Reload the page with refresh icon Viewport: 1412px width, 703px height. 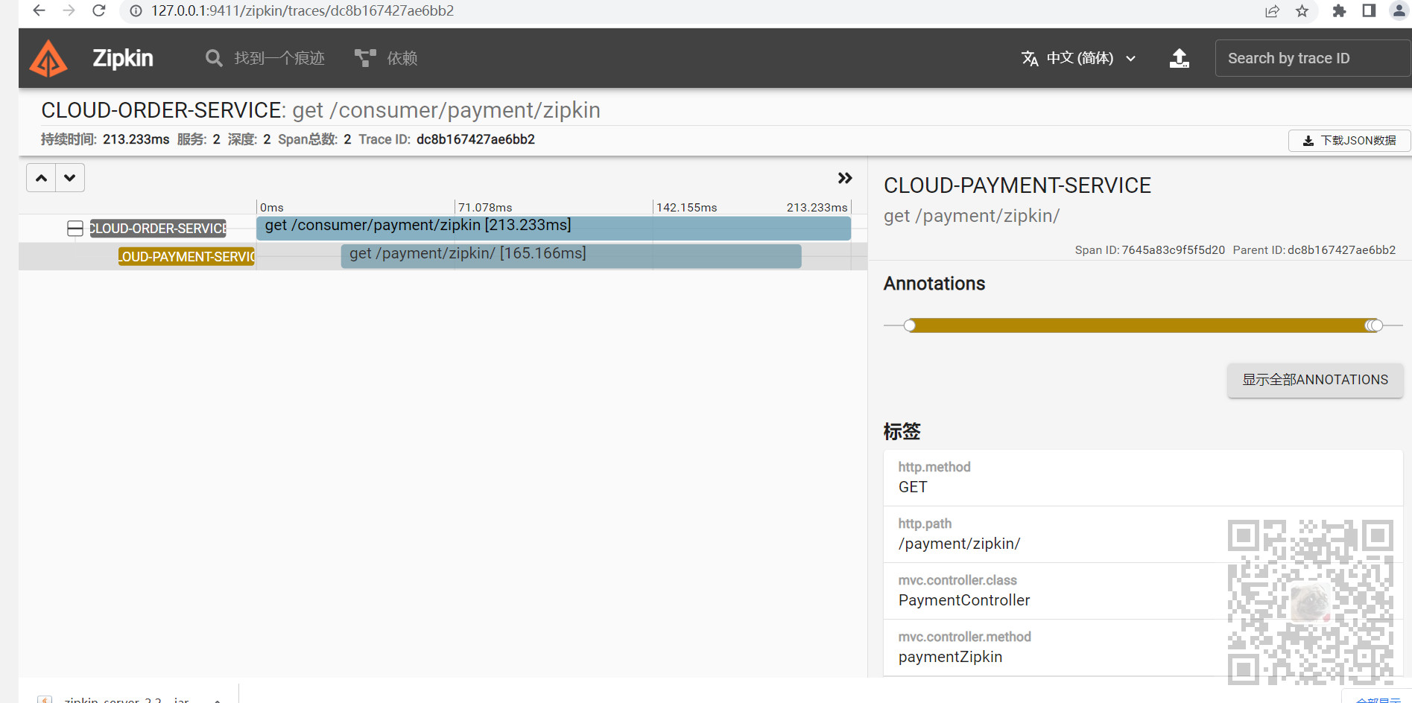[98, 10]
